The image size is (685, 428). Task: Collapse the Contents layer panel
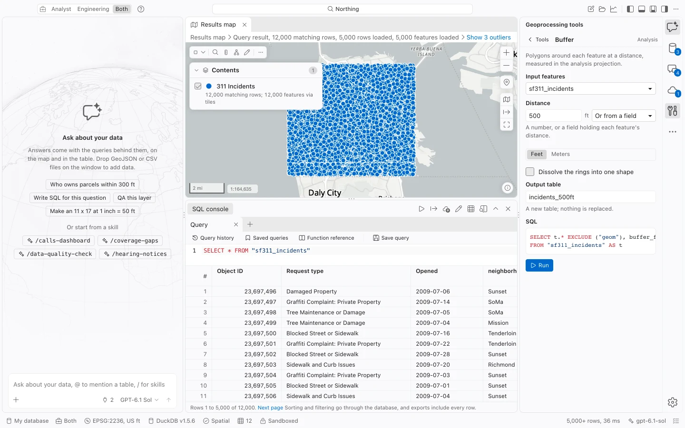[x=196, y=70]
